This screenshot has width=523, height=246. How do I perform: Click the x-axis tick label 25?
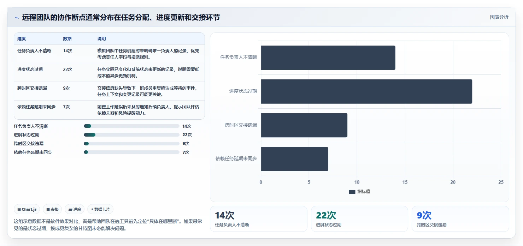point(501,182)
